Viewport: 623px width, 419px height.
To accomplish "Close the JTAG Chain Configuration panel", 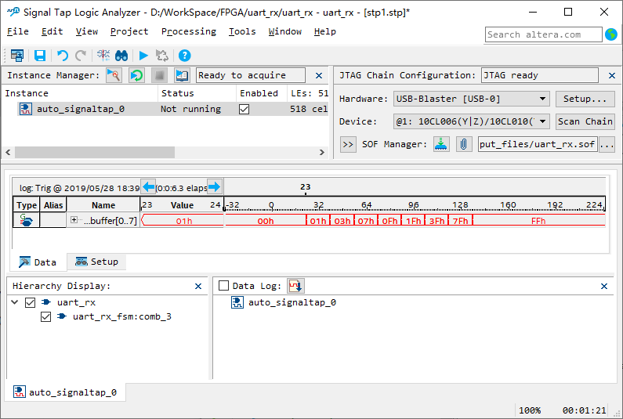I will 612,75.
